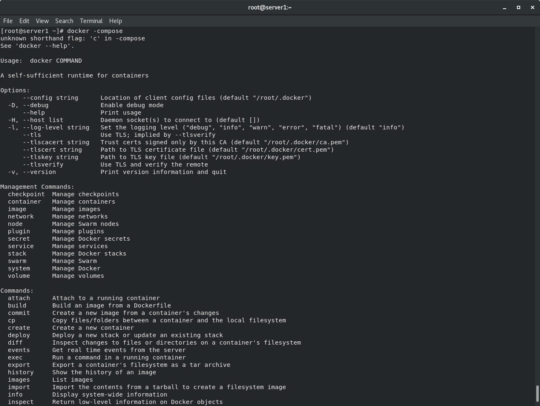Click the '-H, --host list' option
540x406 pixels.
35,120
